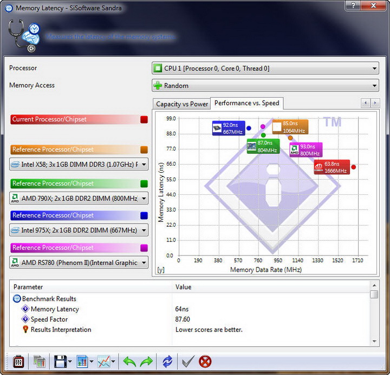Click the red 63.8ns 1666MHz chart label
This screenshot has width=390, height=375.
pos(332,167)
